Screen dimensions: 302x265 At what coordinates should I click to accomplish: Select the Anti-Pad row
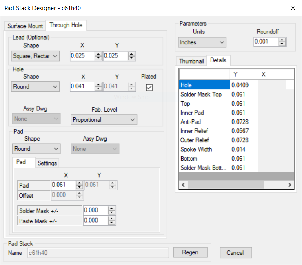point(204,122)
